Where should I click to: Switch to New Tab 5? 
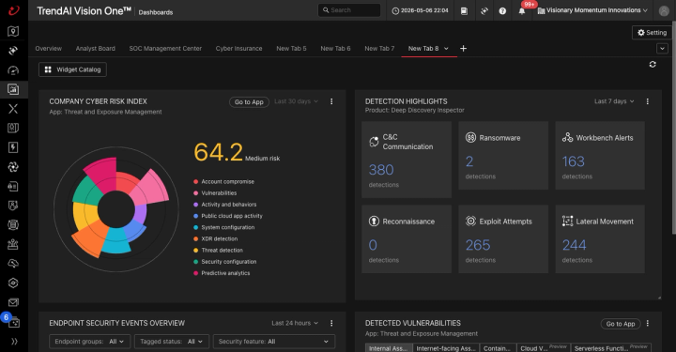291,48
